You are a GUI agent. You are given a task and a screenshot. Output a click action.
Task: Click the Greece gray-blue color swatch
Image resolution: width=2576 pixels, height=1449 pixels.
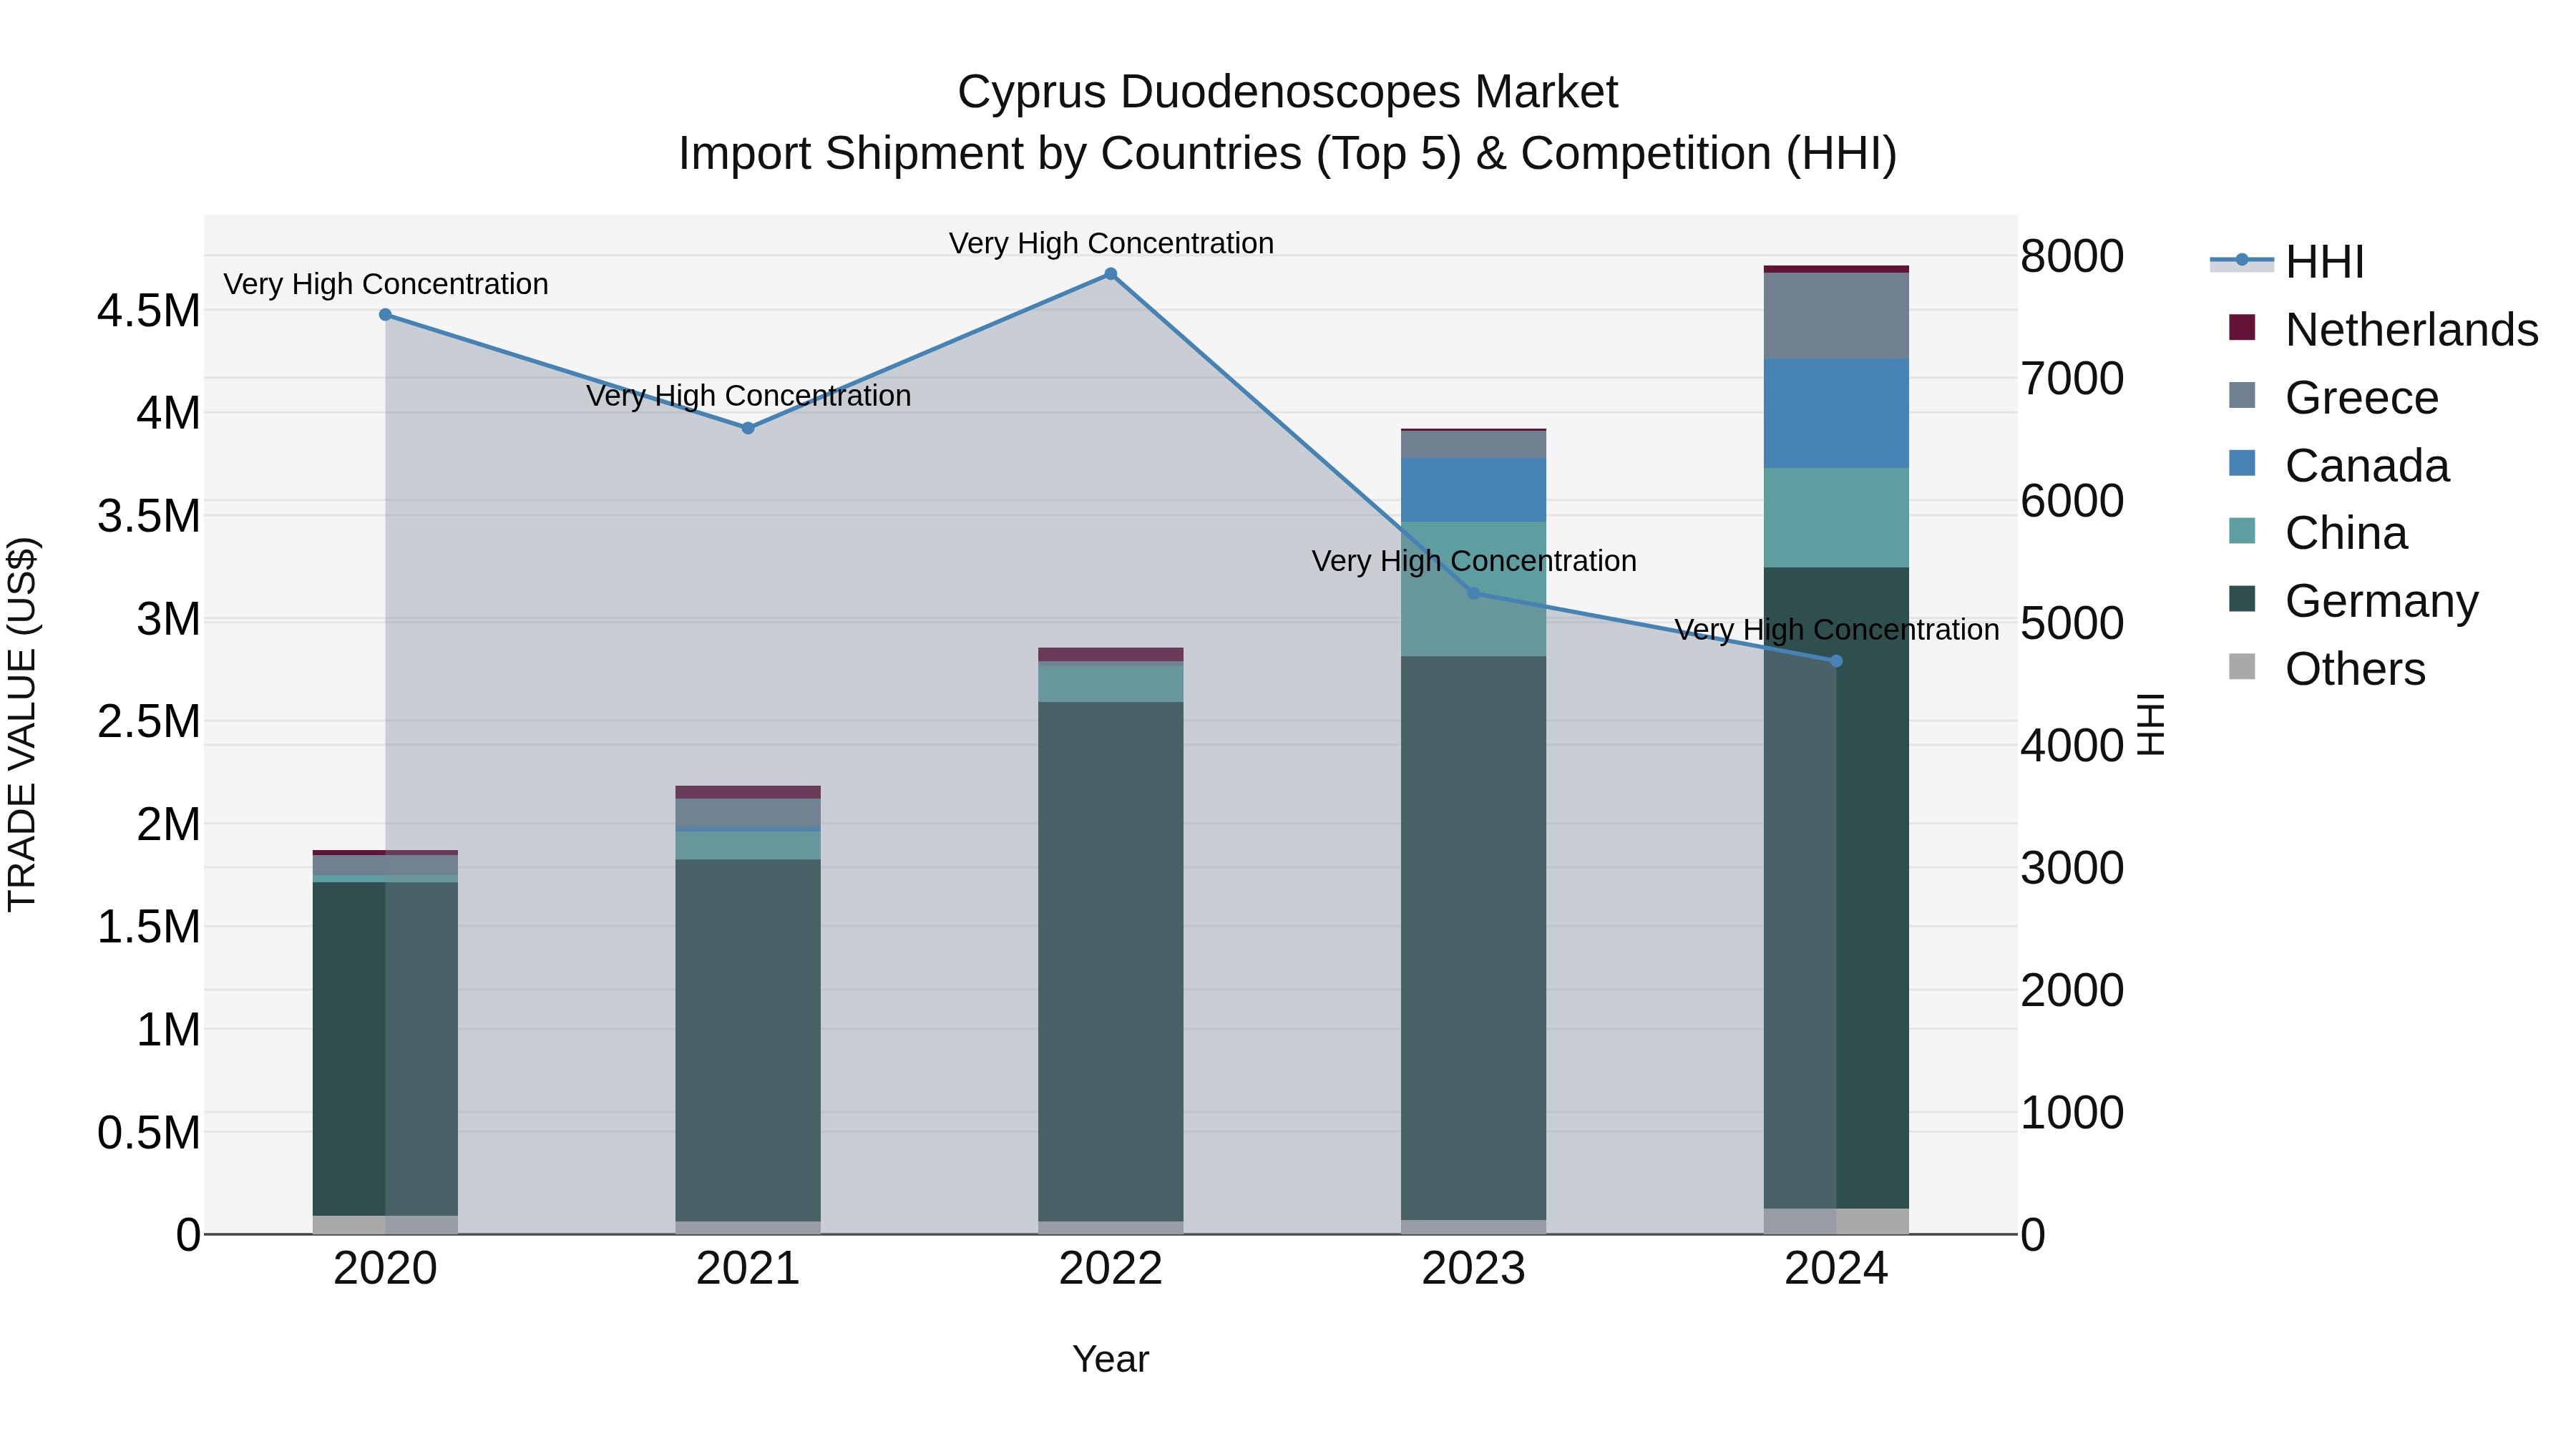pos(2242,395)
